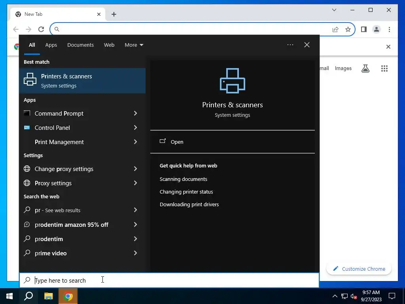405x304 pixels.
Task: Click Chrome reload page button
Action: click(41, 29)
